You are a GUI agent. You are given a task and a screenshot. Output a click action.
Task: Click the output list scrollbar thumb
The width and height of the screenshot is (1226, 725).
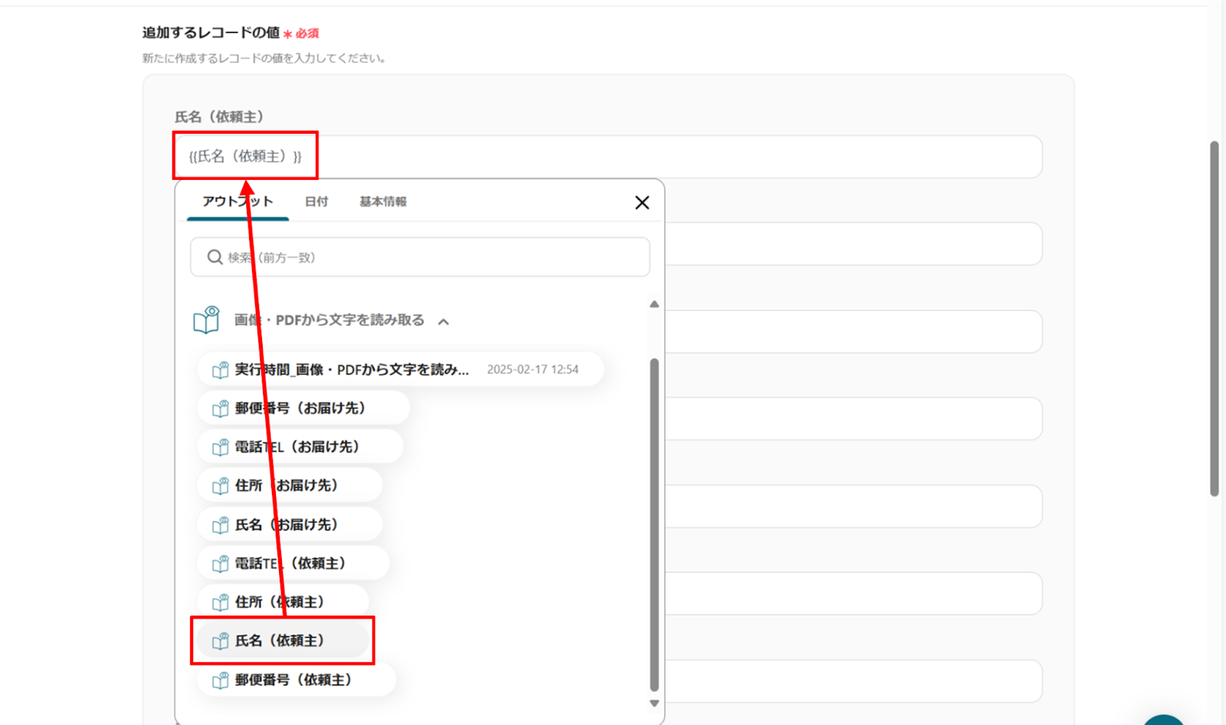[654, 525]
